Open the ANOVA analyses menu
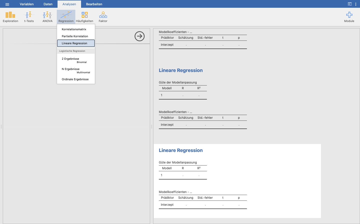360x224 pixels. coord(48,17)
